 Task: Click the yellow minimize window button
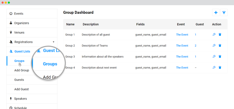[6, 3]
